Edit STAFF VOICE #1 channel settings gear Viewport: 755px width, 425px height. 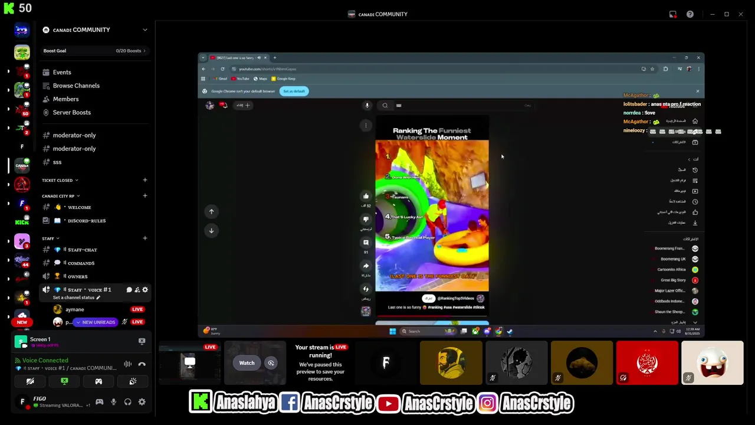[x=145, y=290]
